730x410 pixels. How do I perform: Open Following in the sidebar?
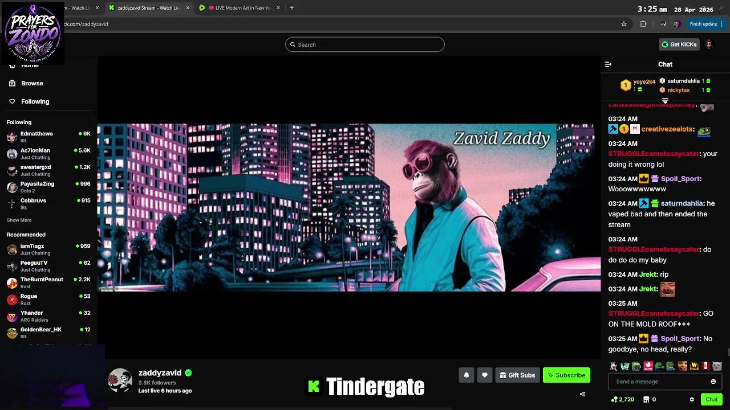click(29, 101)
